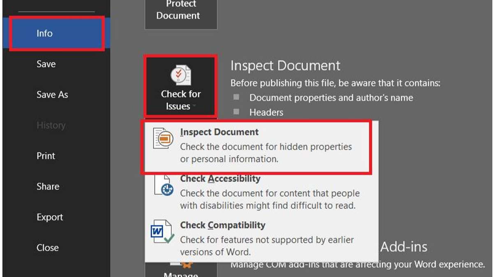This screenshot has width=493, height=277.
Task: Open the Print section
Action: click(x=45, y=156)
